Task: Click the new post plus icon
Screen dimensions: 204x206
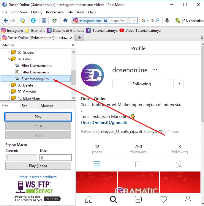Action: pyautogui.click(x=138, y=199)
